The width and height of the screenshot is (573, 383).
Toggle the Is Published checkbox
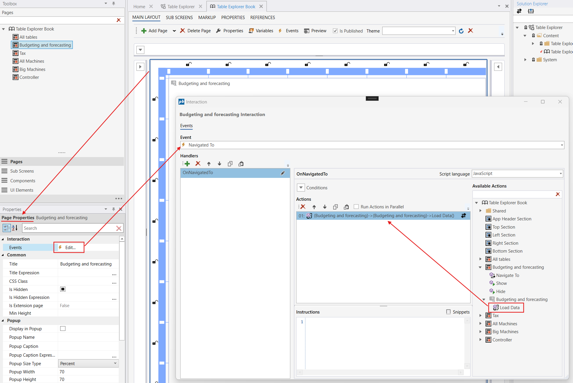click(x=335, y=31)
